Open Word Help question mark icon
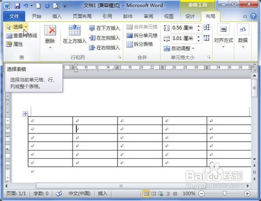The image size is (261, 201). (x=253, y=16)
